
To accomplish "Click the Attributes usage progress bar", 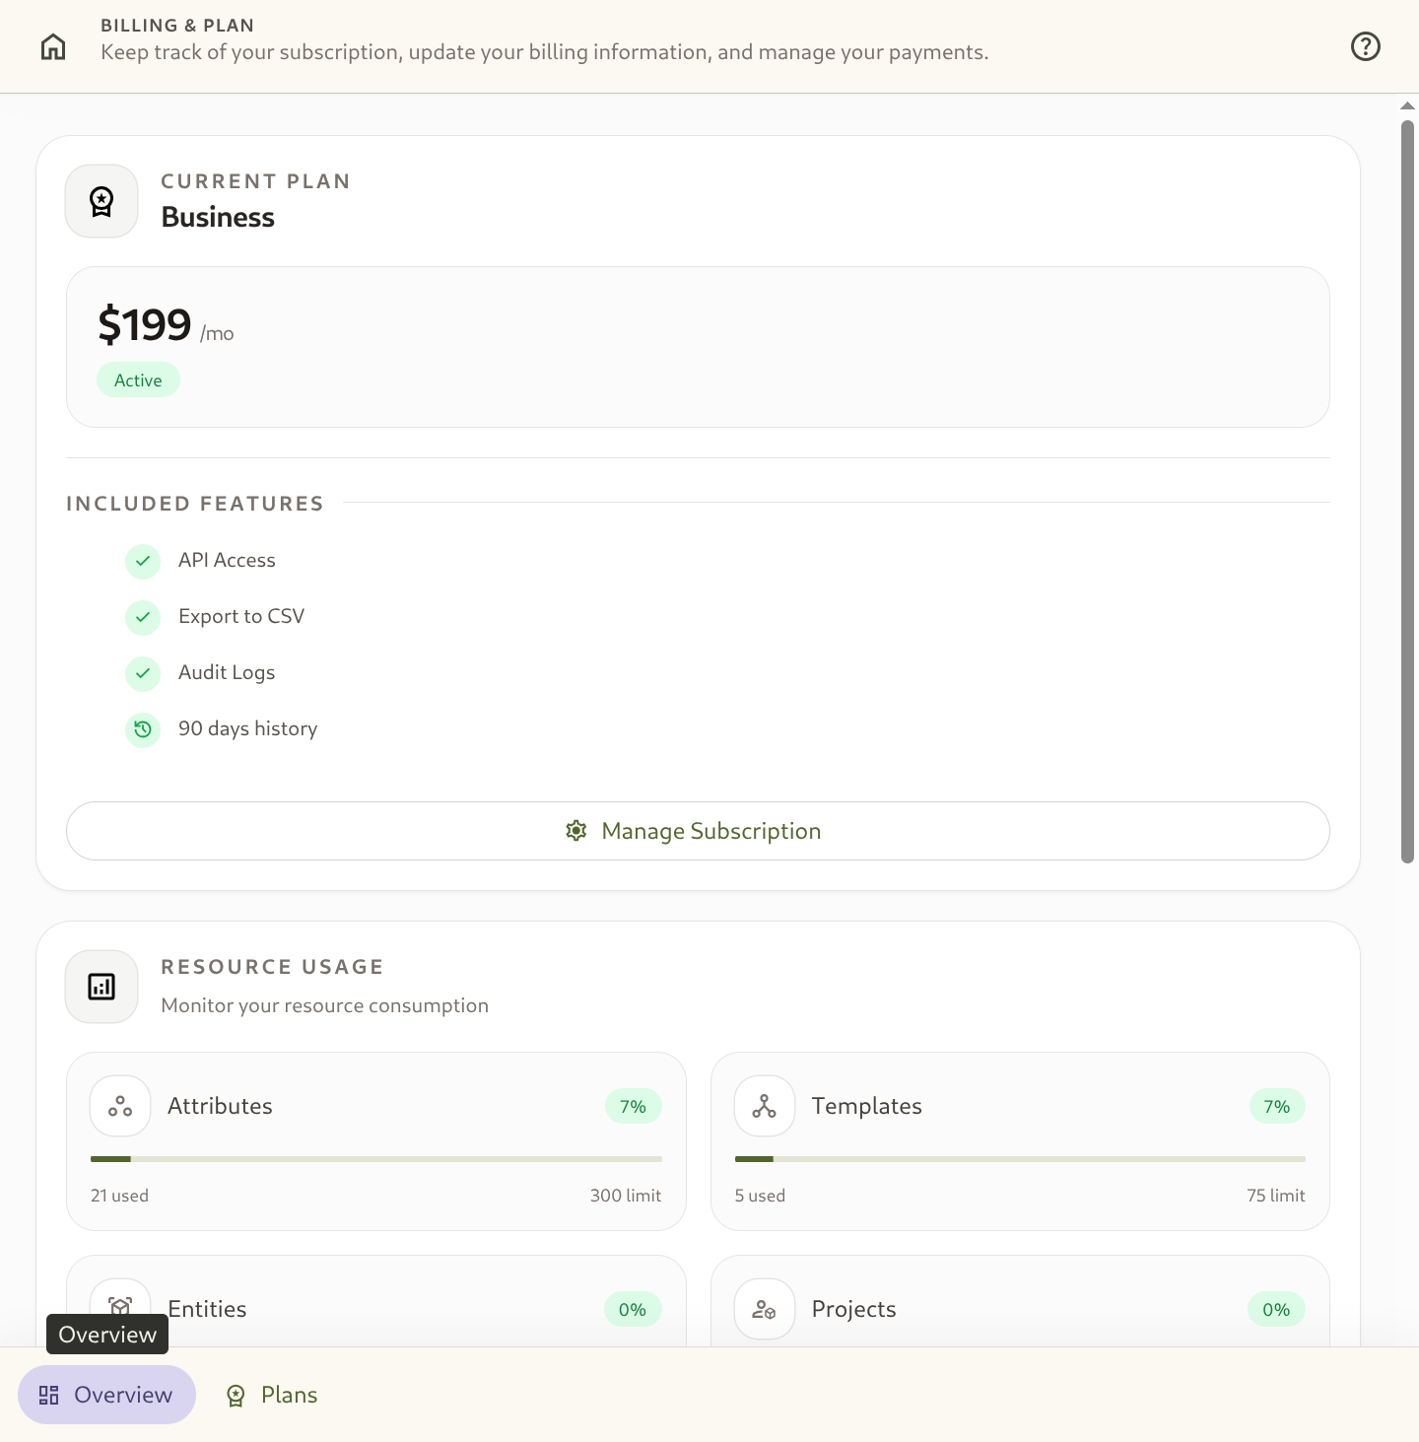I will point(376,1159).
